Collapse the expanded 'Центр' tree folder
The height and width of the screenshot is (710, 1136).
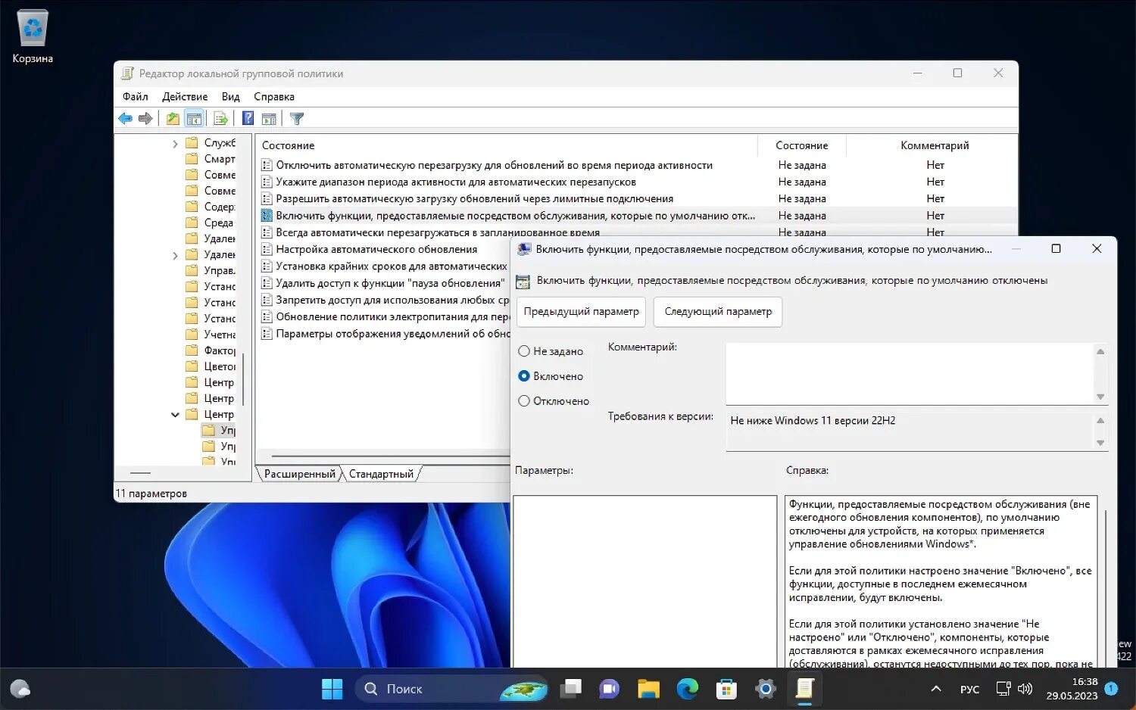pos(175,415)
